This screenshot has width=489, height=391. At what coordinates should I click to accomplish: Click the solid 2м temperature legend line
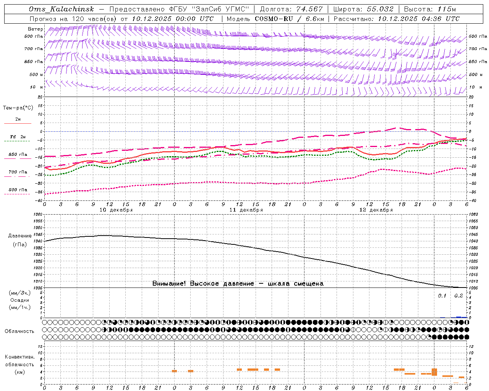[18, 124]
